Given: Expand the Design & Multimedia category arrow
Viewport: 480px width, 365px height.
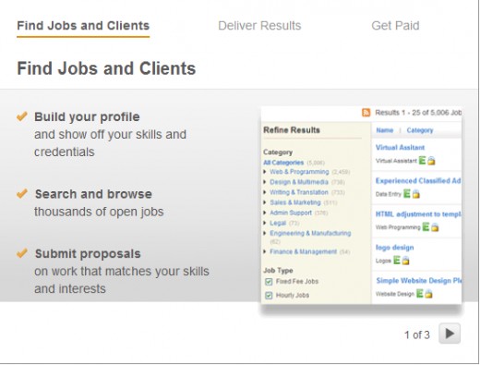Looking at the screenshot, I should click(265, 182).
